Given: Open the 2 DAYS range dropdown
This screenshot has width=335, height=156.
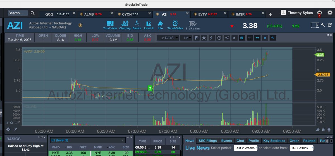Looking at the screenshot, I should (x=168, y=38).
